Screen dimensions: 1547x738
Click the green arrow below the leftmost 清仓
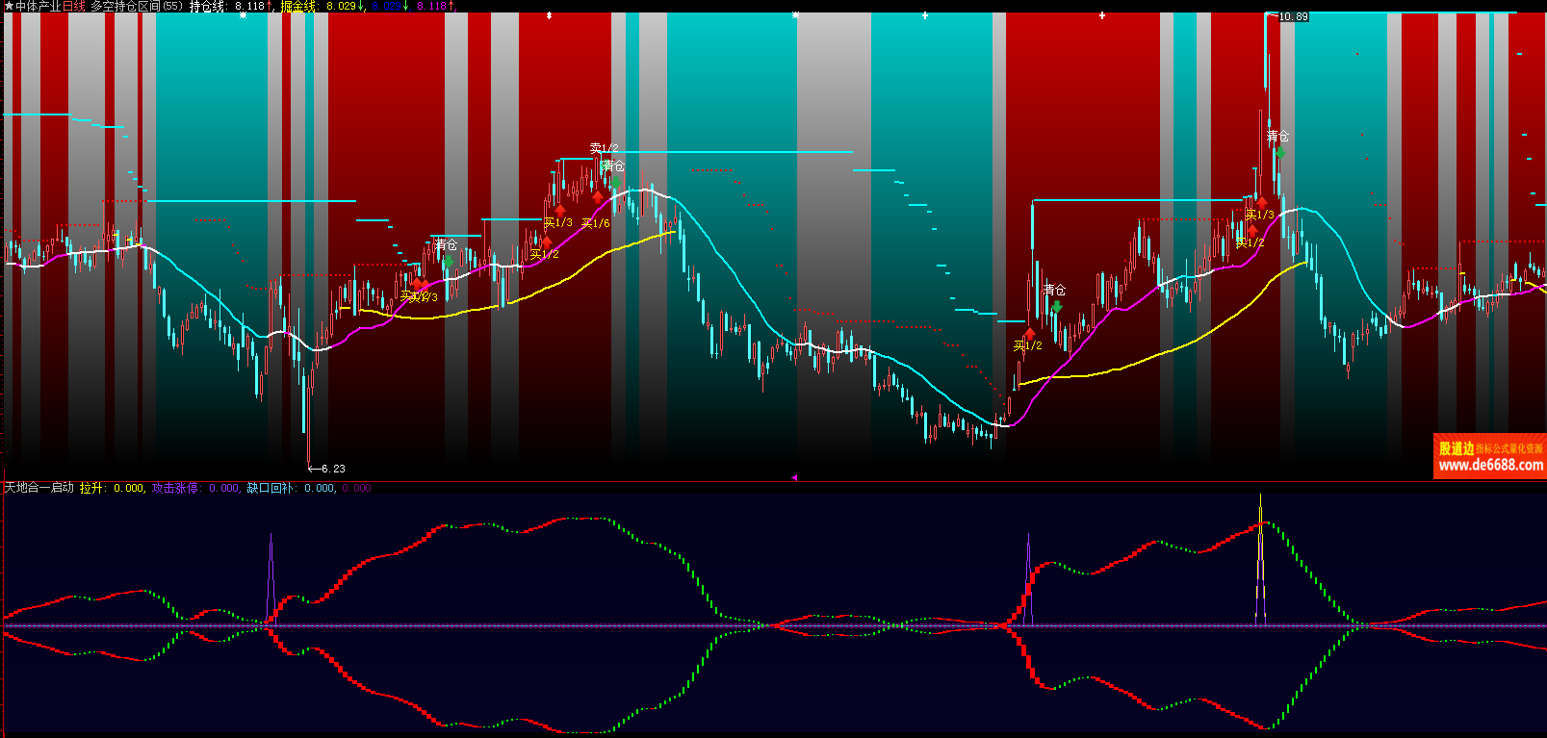[448, 261]
